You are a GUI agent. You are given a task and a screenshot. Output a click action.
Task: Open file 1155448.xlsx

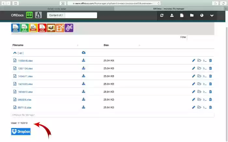25,61
